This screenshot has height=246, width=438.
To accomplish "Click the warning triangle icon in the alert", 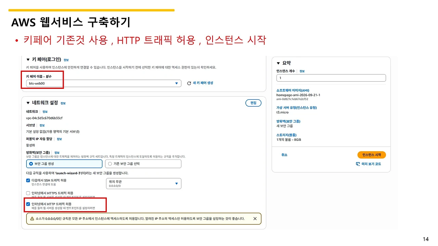I will click(32, 219).
